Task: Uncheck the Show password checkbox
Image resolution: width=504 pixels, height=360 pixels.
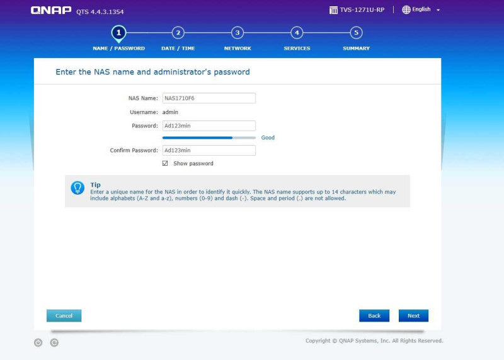Action: (165, 163)
